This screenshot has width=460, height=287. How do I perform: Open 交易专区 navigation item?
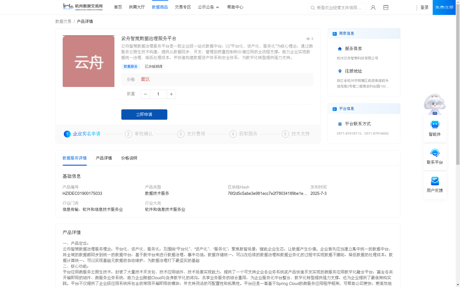183,7
